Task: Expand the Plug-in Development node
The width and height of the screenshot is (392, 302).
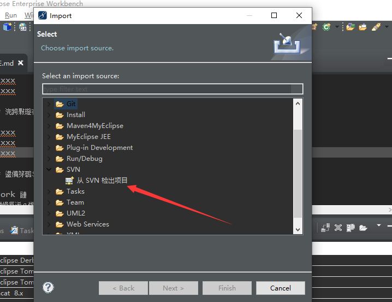Action: (x=49, y=148)
